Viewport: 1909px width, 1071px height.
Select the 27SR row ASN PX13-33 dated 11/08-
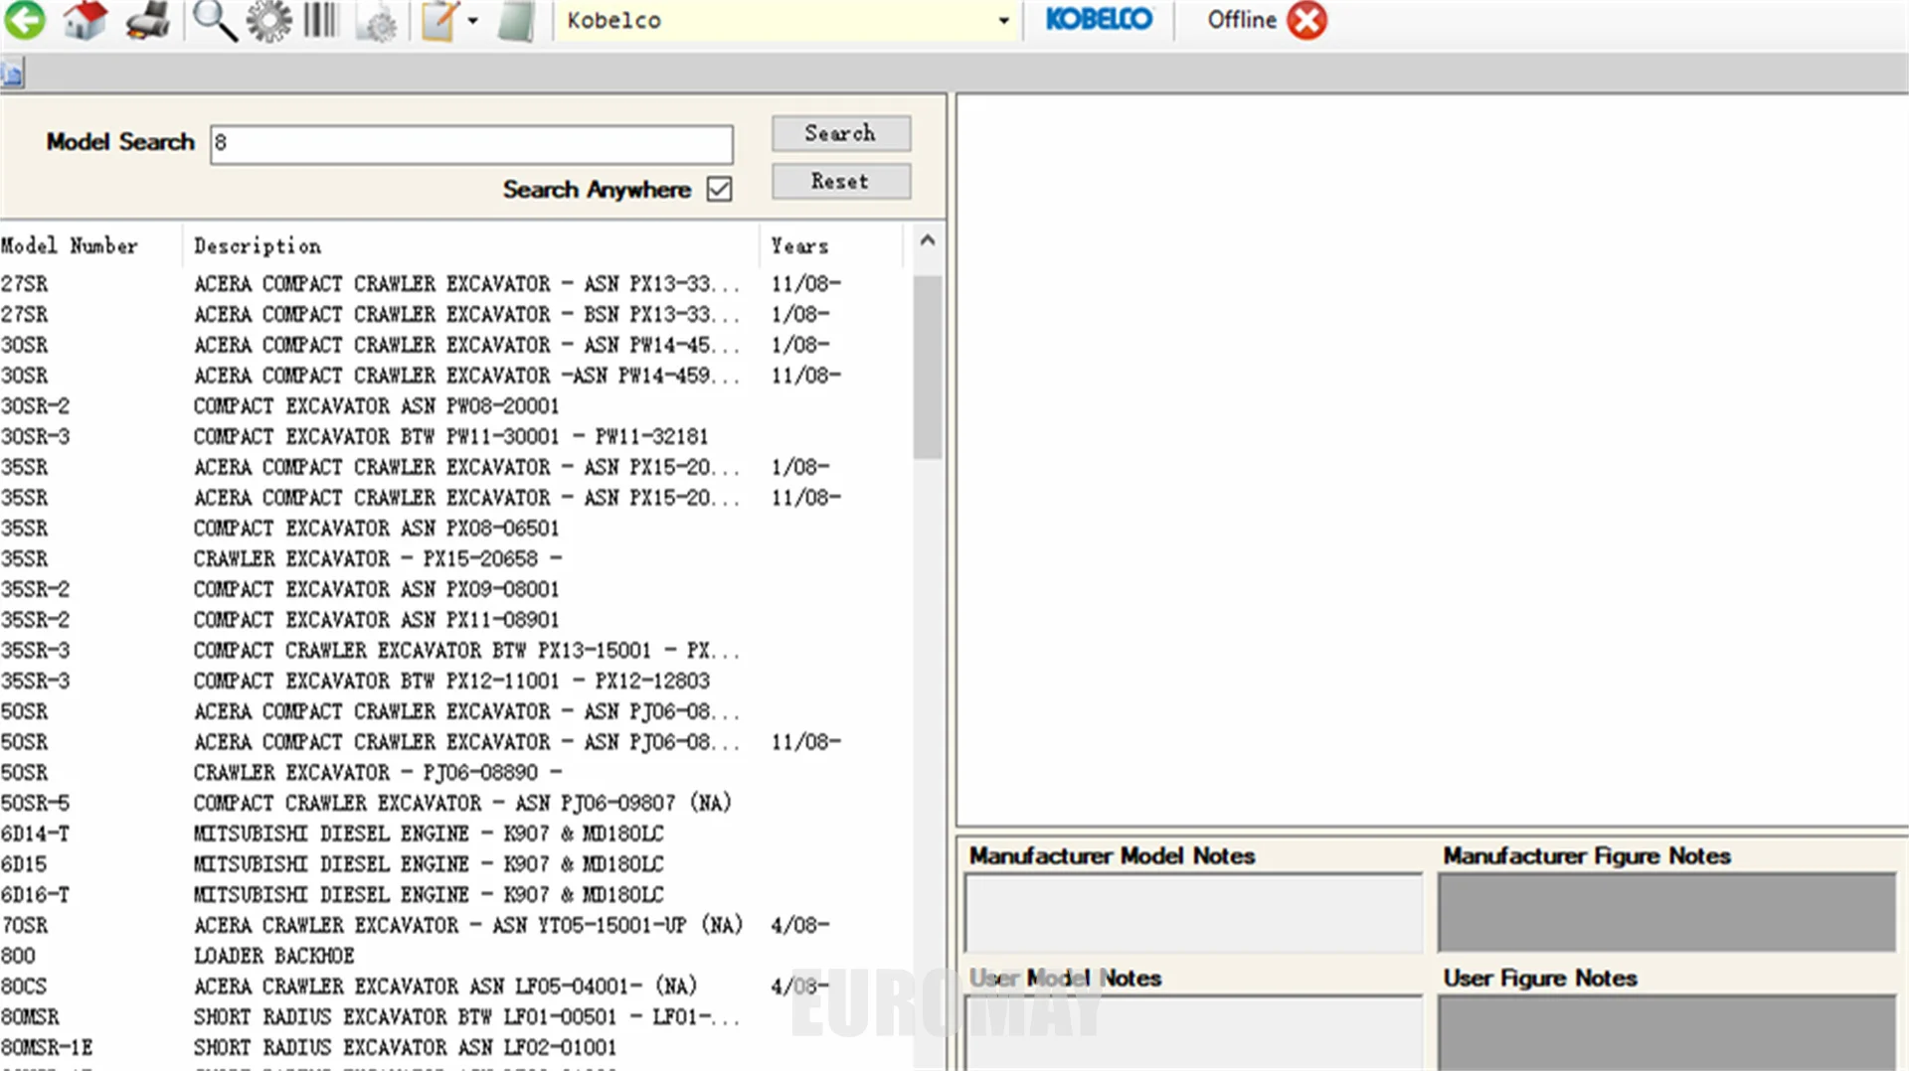tap(455, 284)
